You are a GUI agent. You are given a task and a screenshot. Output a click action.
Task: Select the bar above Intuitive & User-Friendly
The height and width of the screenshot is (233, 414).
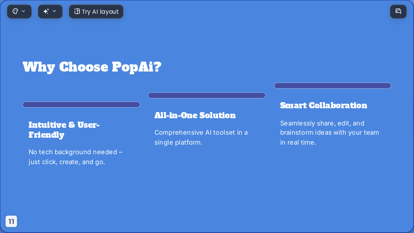tap(81, 104)
